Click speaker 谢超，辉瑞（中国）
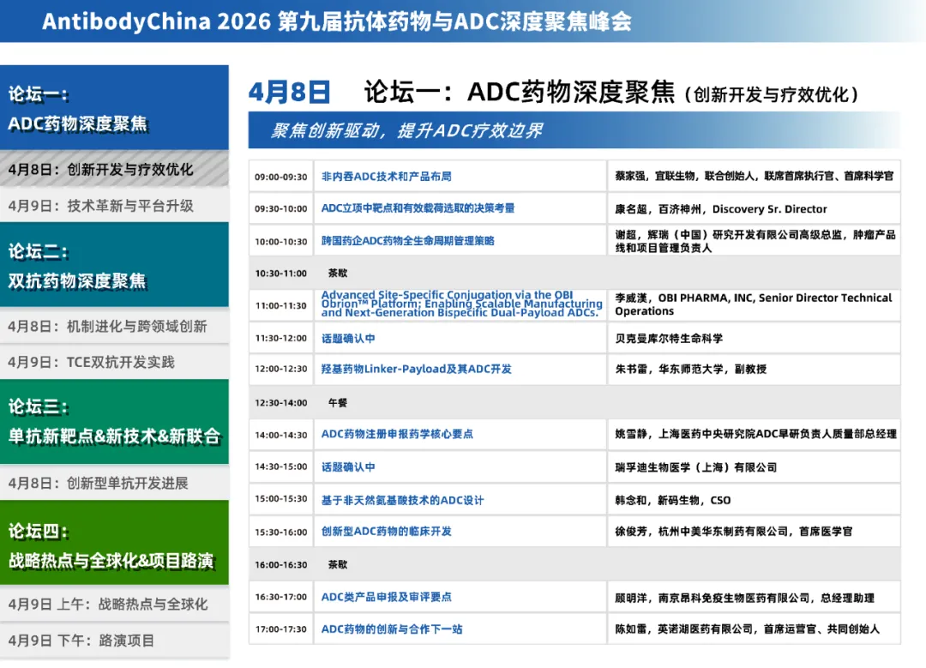 pyautogui.click(x=755, y=241)
